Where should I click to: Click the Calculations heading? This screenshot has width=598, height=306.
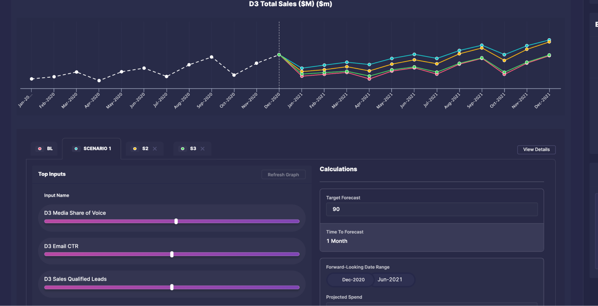338,169
